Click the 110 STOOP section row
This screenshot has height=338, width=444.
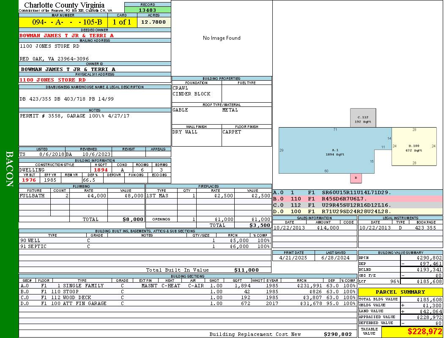pyautogui.click(x=188, y=292)
